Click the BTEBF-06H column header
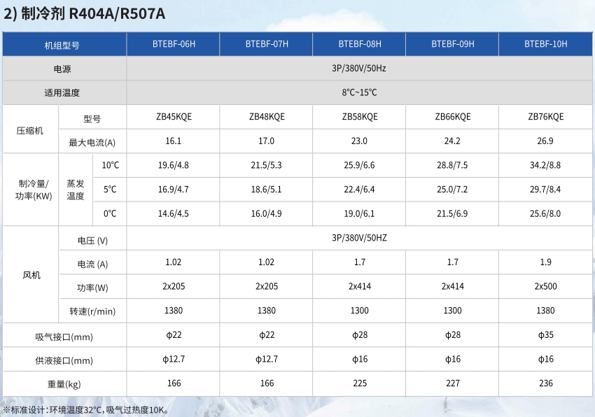 click(173, 44)
